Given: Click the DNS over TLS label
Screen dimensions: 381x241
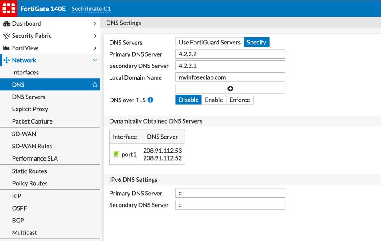Looking at the screenshot, I should coord(127,100).
